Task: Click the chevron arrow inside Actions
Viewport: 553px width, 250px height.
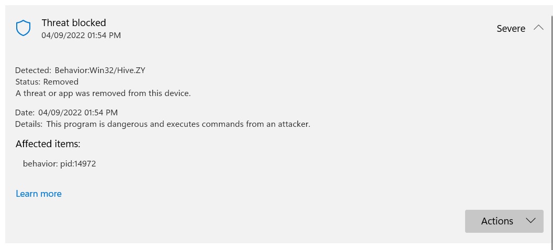Action: [531, 220]
